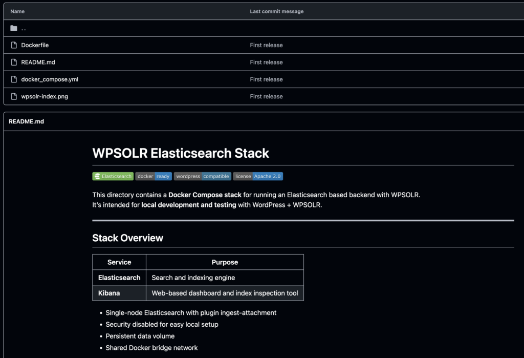Open the parent directory folder icon
Image resolution: width=524 pixels, height=358 pixels.
tap(14, 28)
